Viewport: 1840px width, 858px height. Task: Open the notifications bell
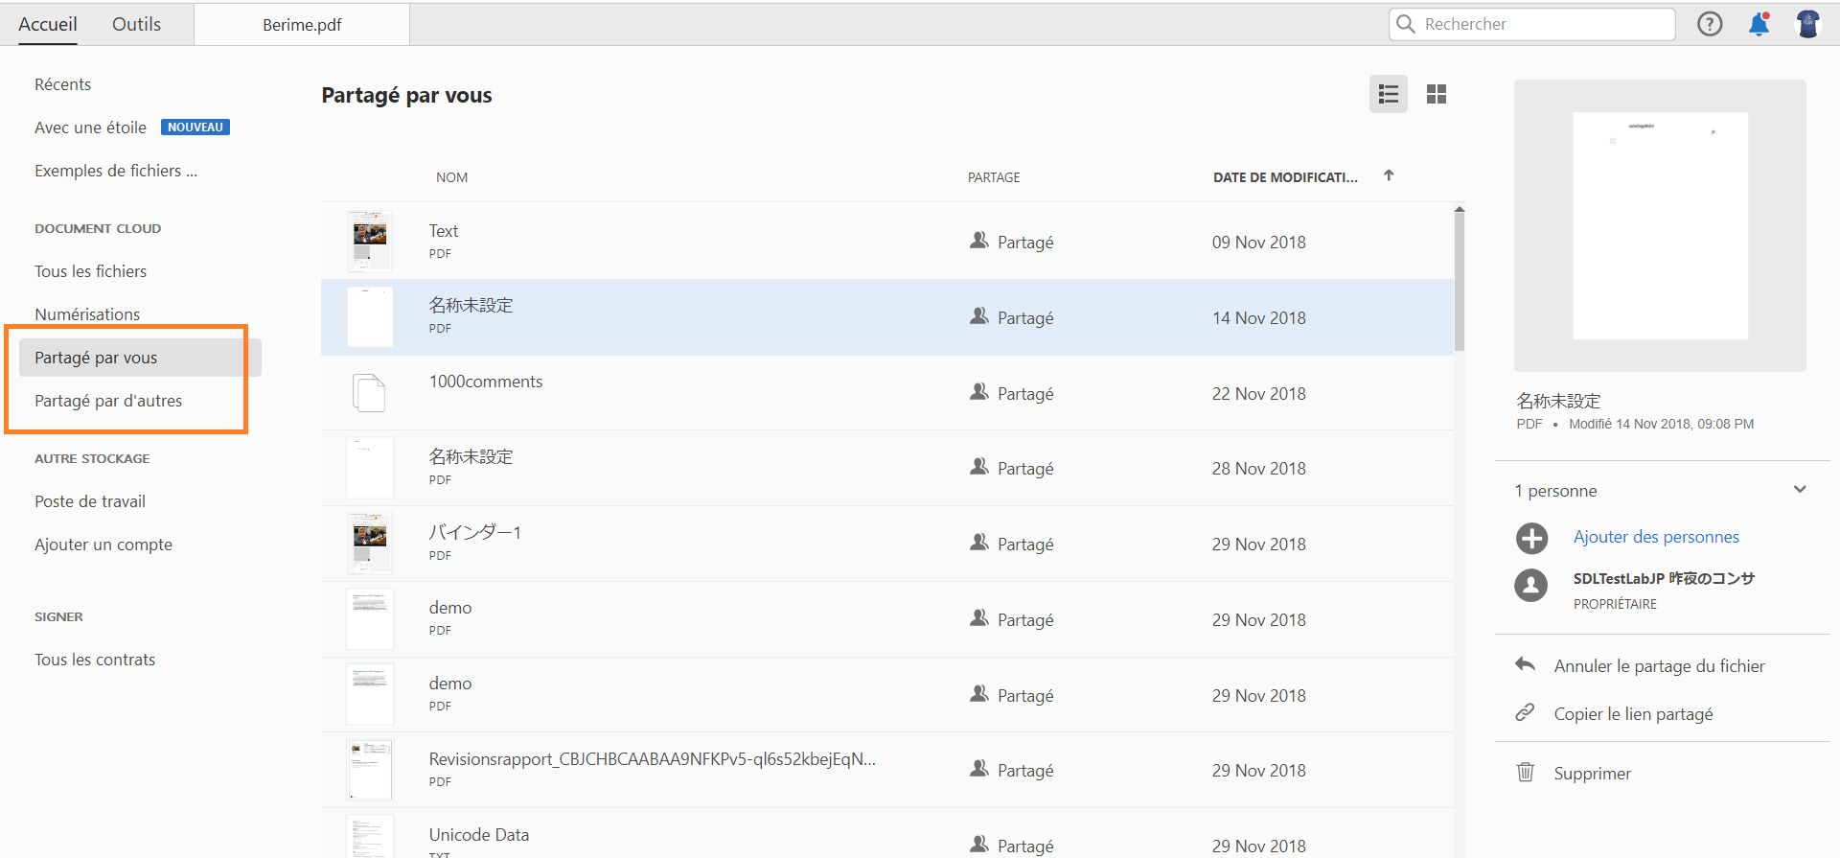1759,24
